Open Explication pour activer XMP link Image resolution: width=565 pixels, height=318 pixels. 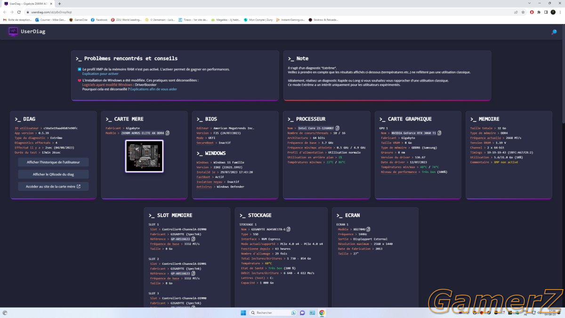(100, 74)
